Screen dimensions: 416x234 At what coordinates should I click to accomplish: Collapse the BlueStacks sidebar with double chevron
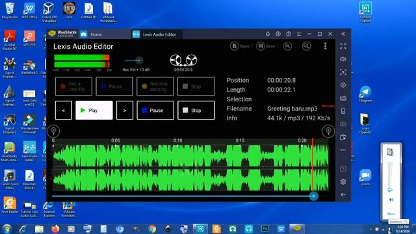pos(343,34)
